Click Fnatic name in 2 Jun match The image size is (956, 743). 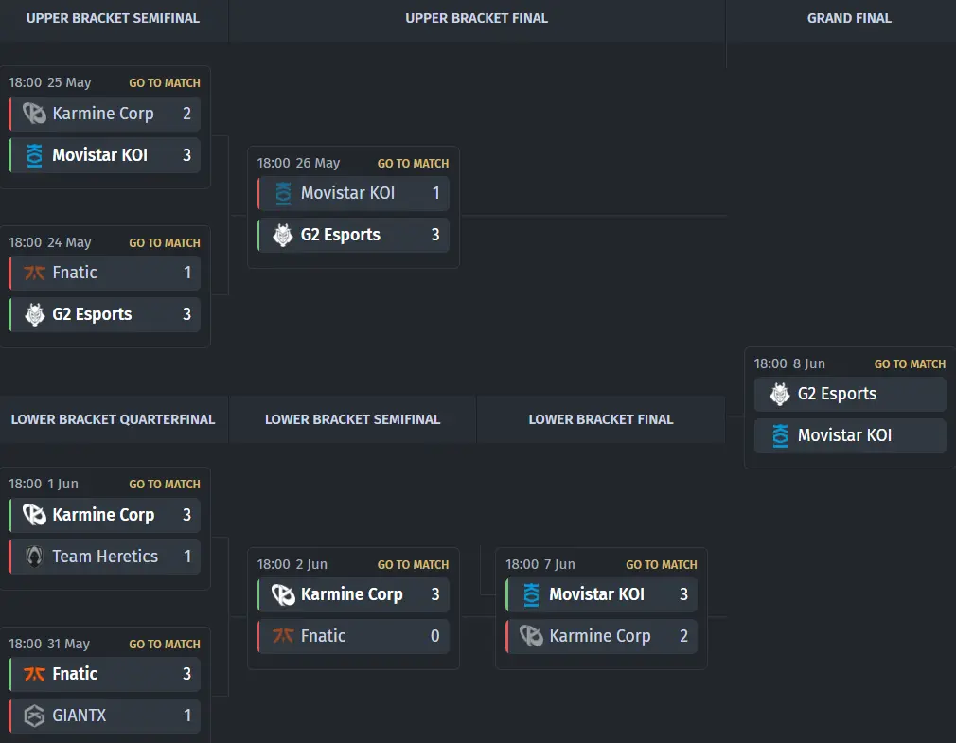point(323,636)
